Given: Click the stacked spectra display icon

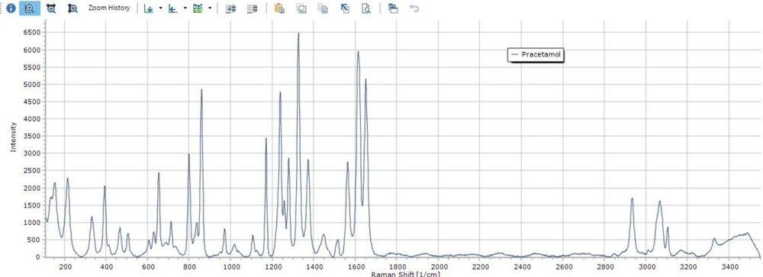Looking at the screenshot, I should [197, 8].
